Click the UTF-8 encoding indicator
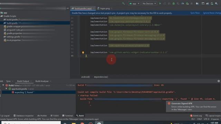The image size is (221, 124). 206,119
